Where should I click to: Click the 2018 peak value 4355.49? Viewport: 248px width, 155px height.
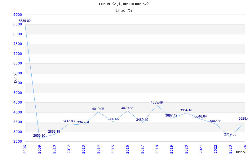157,102
